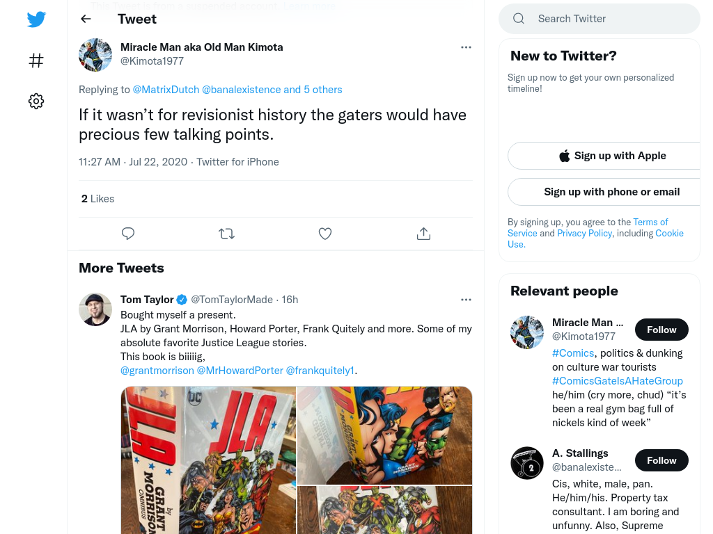View the 2 Likes list
The image size is (713, 534).
[x=97, y=199]
